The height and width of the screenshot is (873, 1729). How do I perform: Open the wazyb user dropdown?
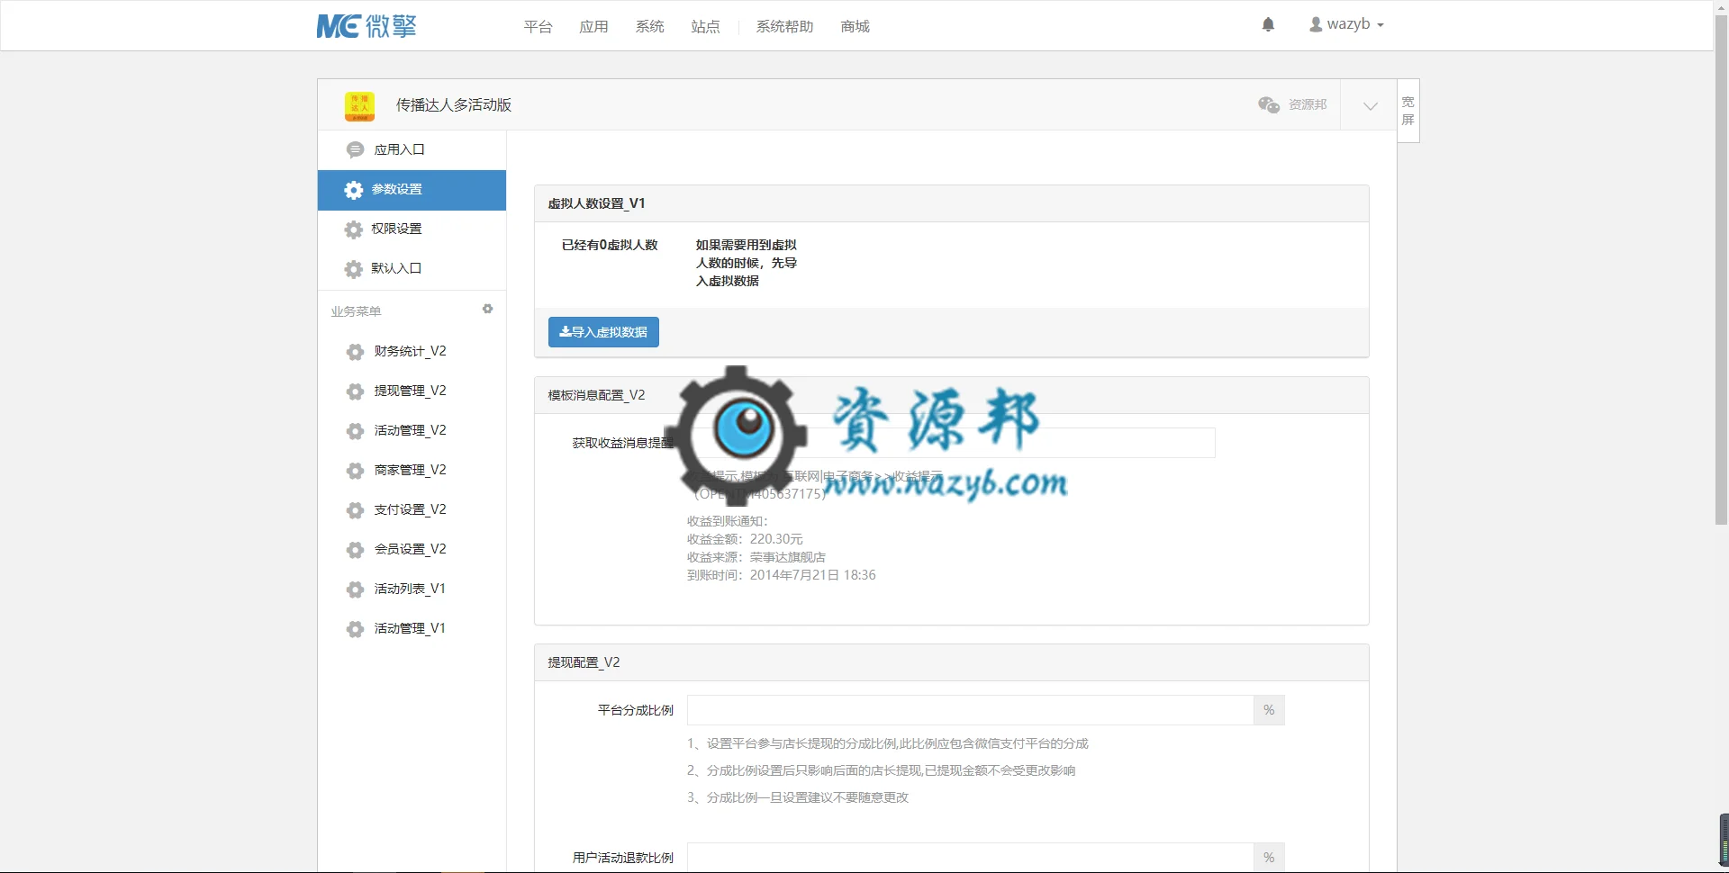[1346, 24]
